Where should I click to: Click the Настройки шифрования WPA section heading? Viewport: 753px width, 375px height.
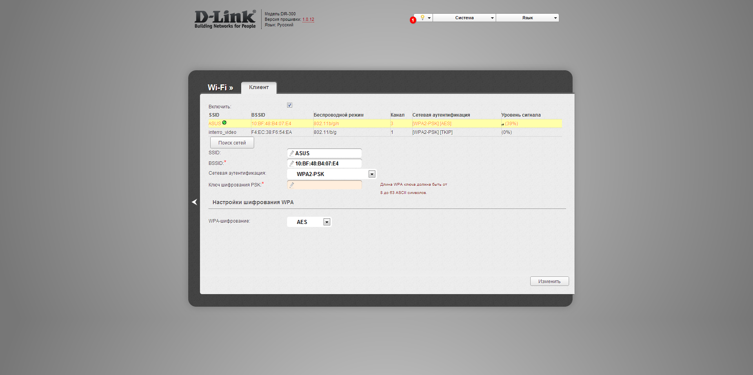pyautogui.click(x=253, y=202)
